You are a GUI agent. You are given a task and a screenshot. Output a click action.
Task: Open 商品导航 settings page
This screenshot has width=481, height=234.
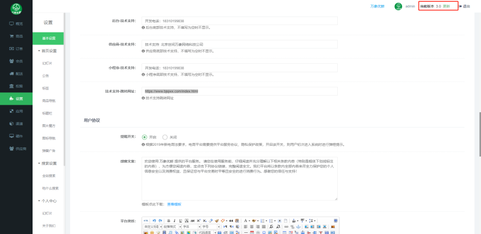point(48,101)
